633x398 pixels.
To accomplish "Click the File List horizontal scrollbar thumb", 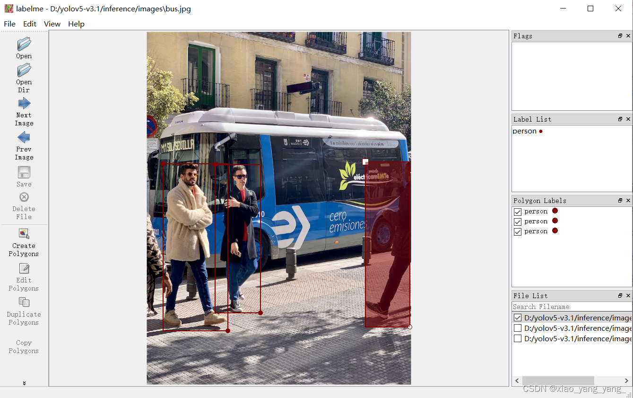I will click(558, 381).
